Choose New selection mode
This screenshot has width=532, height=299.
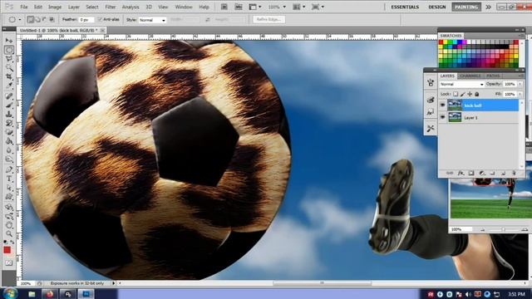point(31,20)
